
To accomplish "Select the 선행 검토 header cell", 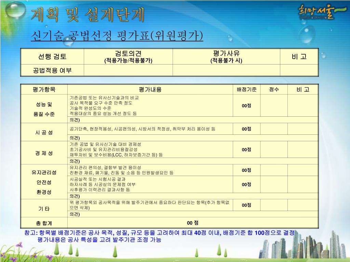I will pos(52,57).
